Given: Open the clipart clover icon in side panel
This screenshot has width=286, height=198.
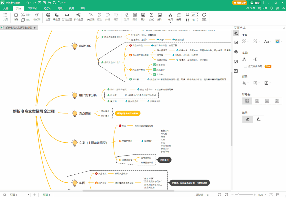Looking at the screenshot, I should point(236,52).
